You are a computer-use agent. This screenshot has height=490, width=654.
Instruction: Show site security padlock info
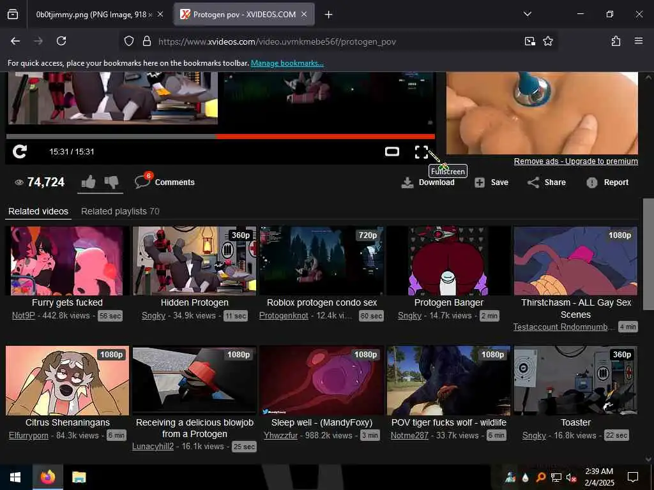tap(147, 41)
